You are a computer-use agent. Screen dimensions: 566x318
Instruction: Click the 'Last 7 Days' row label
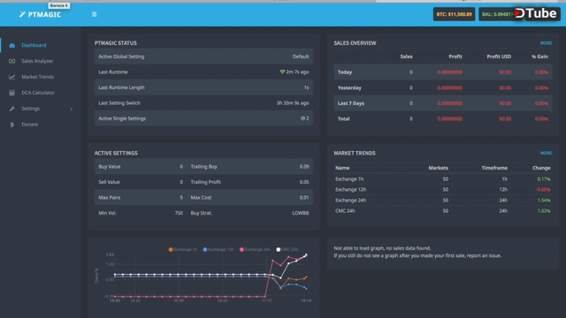tap(351, 103)
